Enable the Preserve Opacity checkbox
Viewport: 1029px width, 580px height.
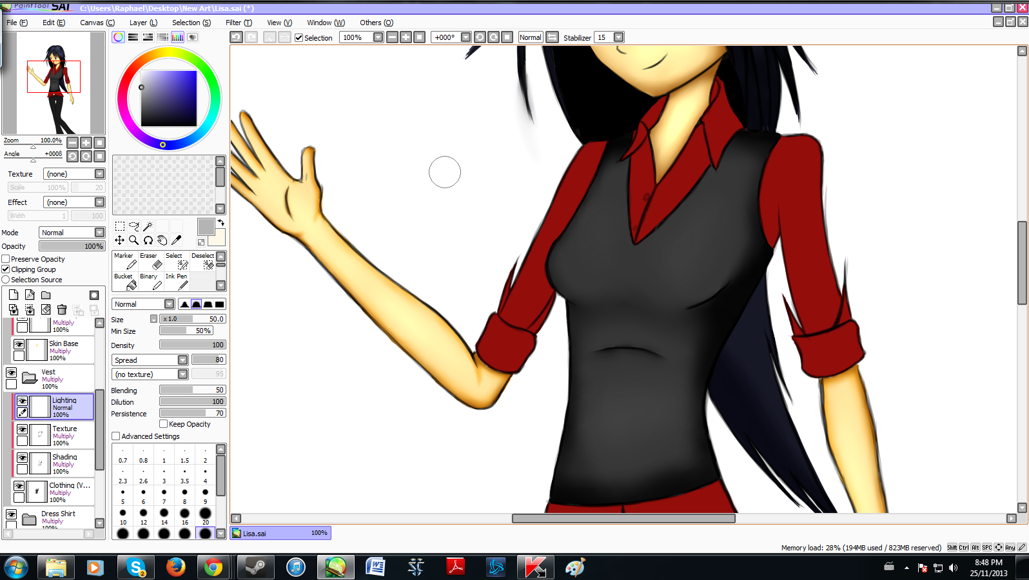tap(6, 259)
